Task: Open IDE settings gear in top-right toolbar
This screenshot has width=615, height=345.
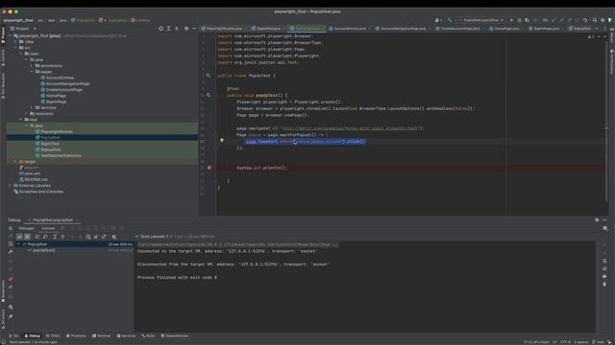Action: tap(603, 20)
